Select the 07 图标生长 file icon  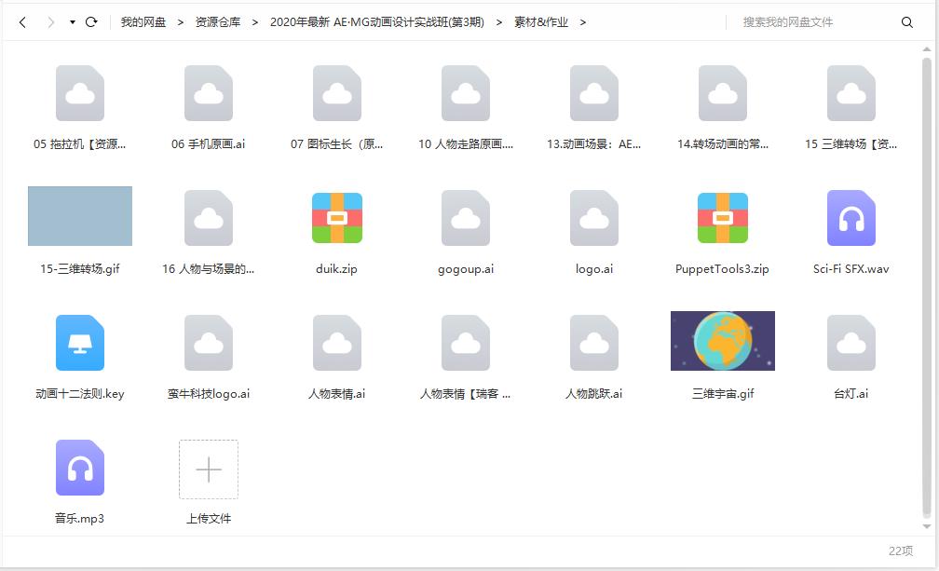[x=337, y=93]
